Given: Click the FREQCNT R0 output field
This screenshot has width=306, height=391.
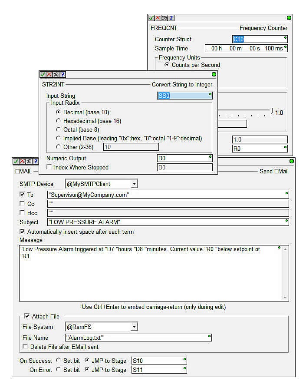Looking at the screenshot, I should point(260,149).
